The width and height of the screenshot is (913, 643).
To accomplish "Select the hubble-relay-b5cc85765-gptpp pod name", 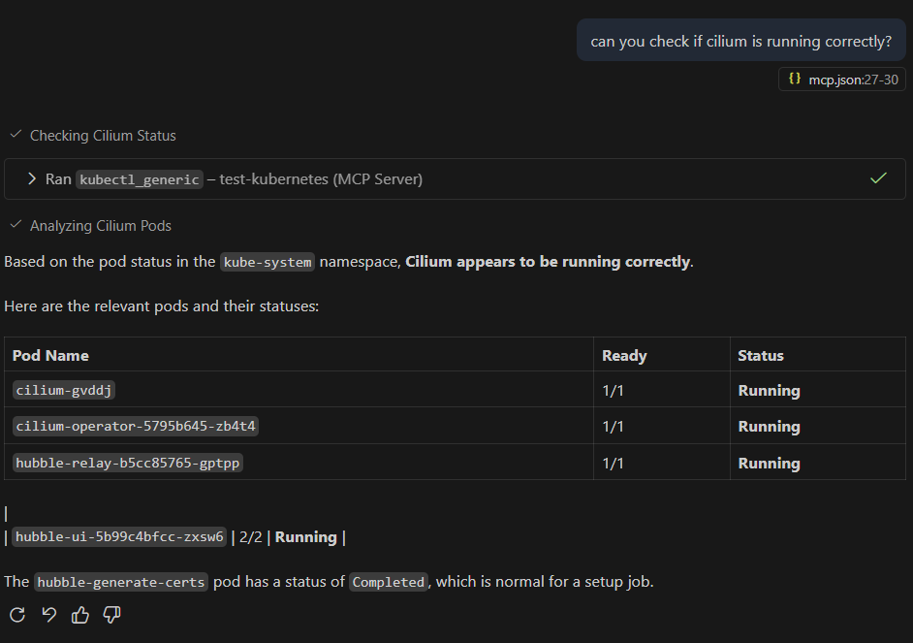I will (x=128, y=463).
